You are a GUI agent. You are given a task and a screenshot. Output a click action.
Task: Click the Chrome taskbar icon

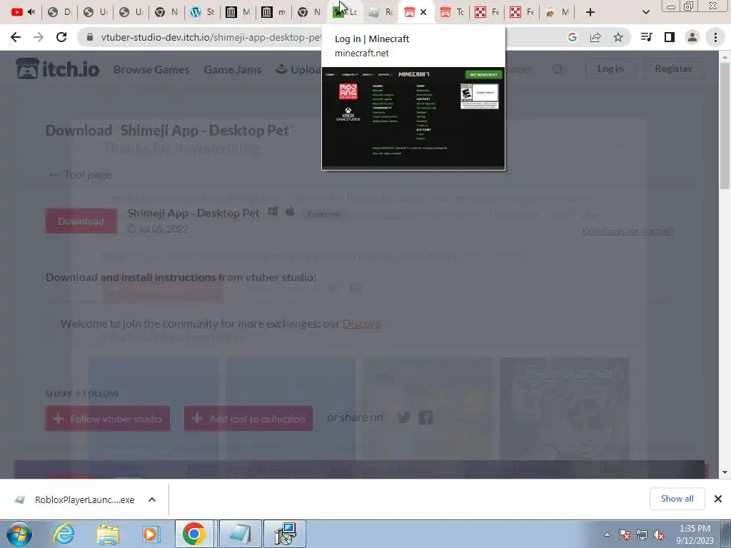(x=194, y=534)
